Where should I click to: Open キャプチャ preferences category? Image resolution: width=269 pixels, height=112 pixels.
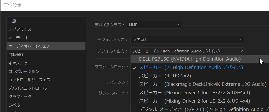click(x=46, y=63)
